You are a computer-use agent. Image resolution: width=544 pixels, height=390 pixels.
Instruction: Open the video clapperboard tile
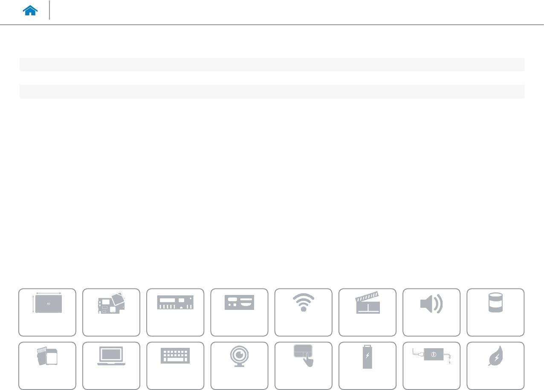tap(367, 312)
